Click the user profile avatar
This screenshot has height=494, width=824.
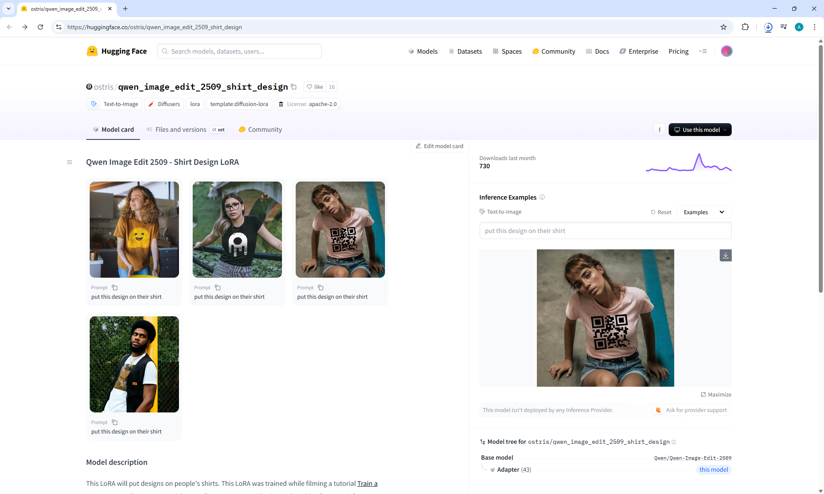tap(726, 51)
